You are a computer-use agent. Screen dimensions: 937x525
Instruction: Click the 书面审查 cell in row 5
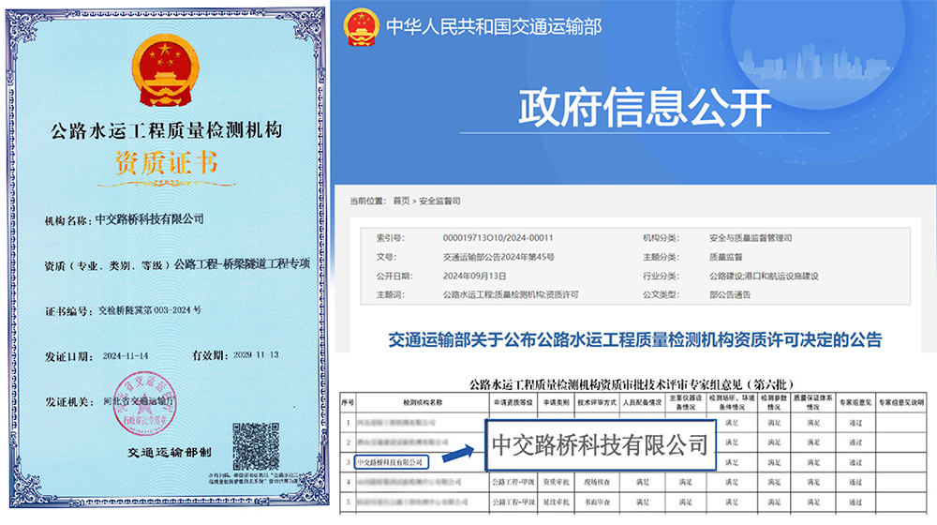(x=596, y=502)
